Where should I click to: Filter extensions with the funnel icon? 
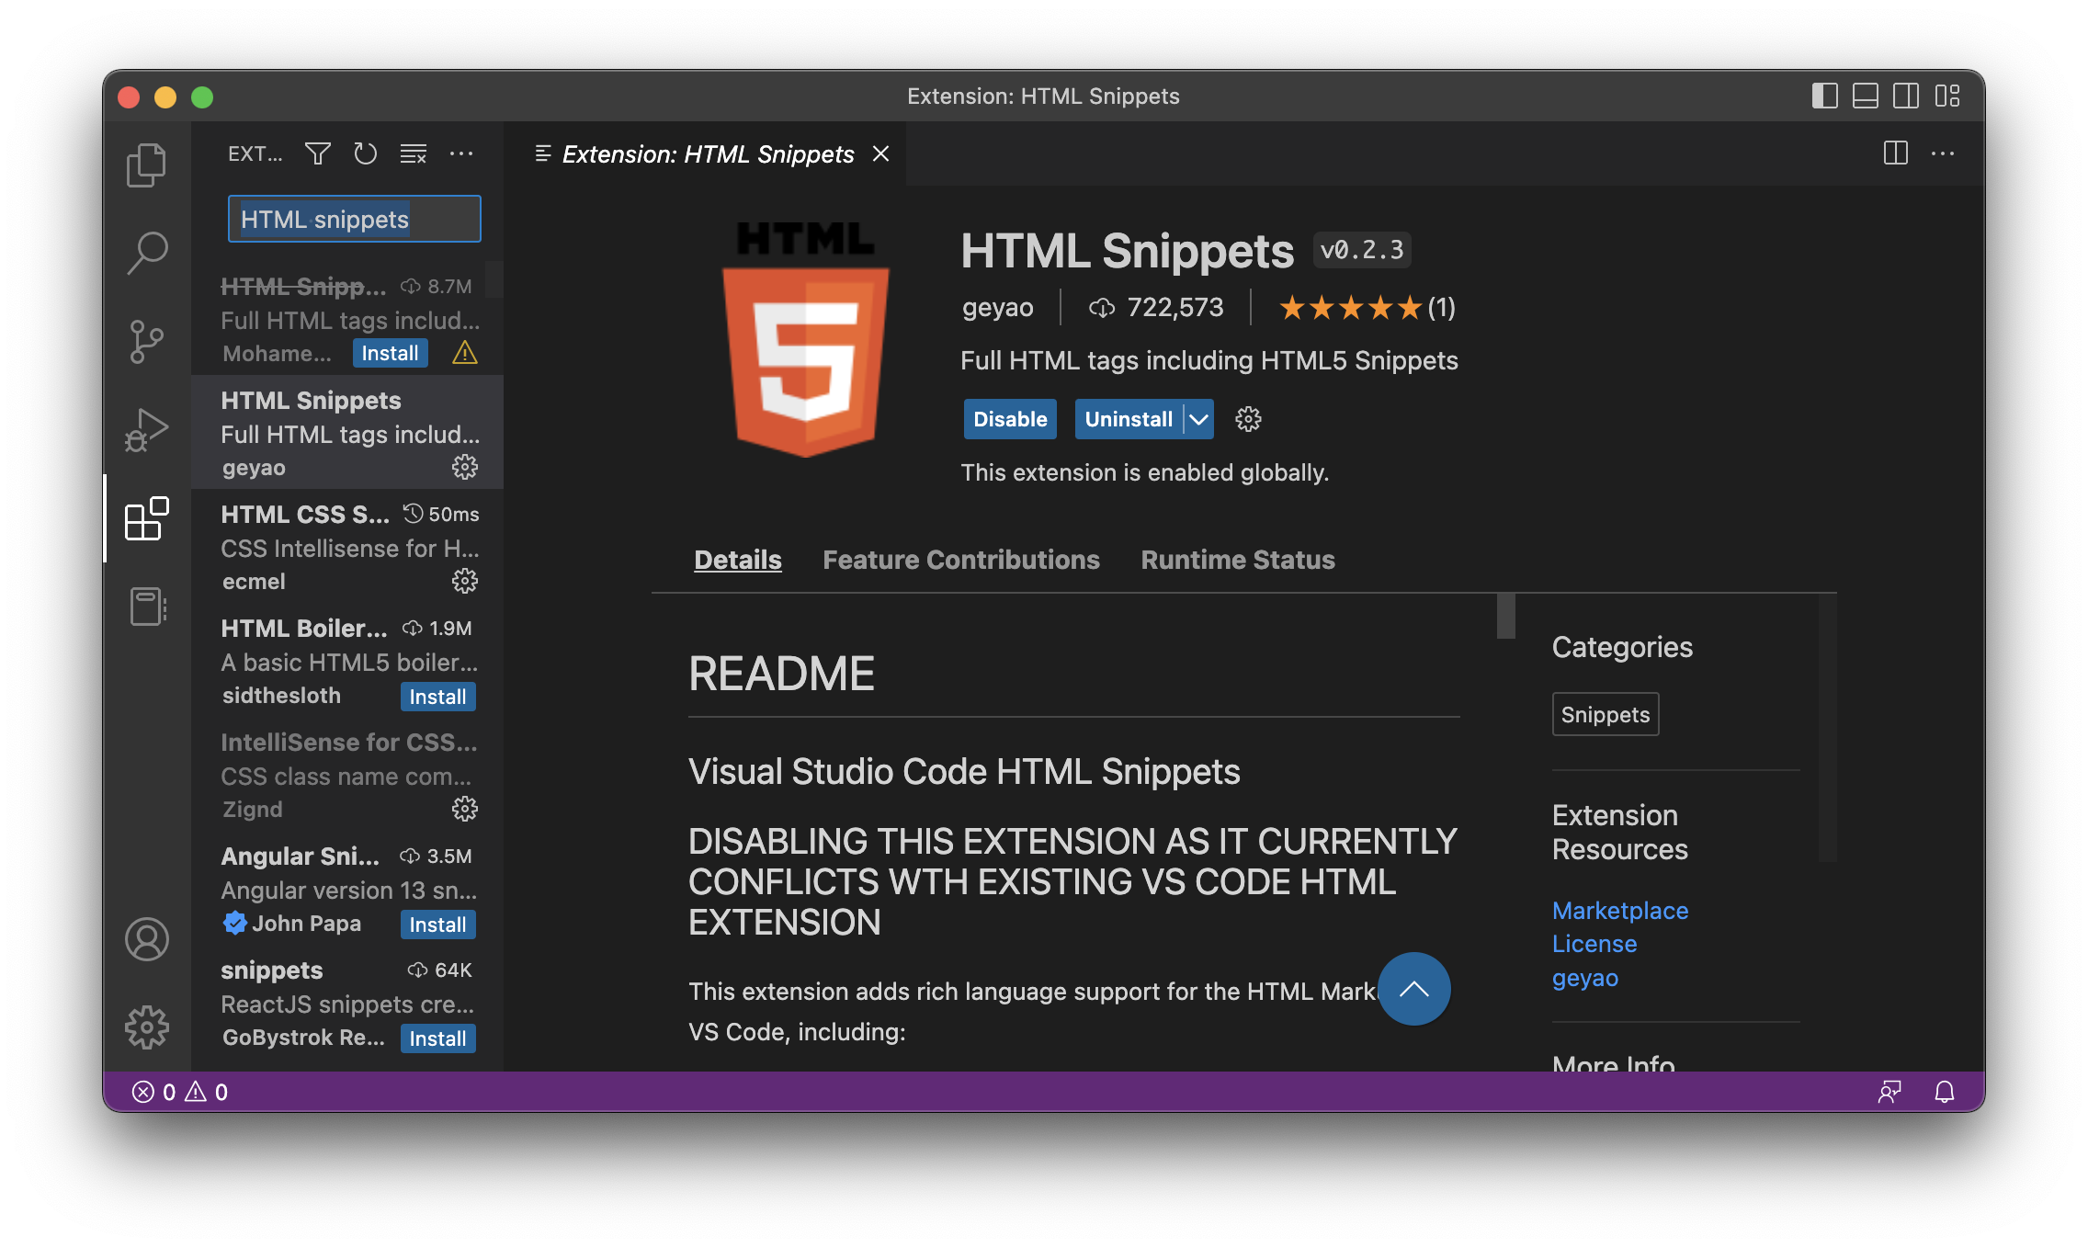click(x=318, y=153)
